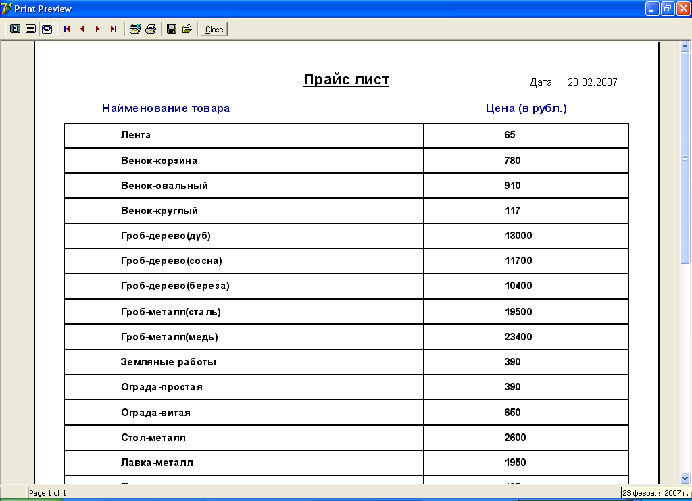
Task: Click the price 2600
Action: (515, 438)
